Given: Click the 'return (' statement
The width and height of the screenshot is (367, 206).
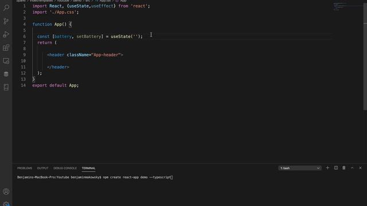Looking at the screenshot, I should (47, 42).
